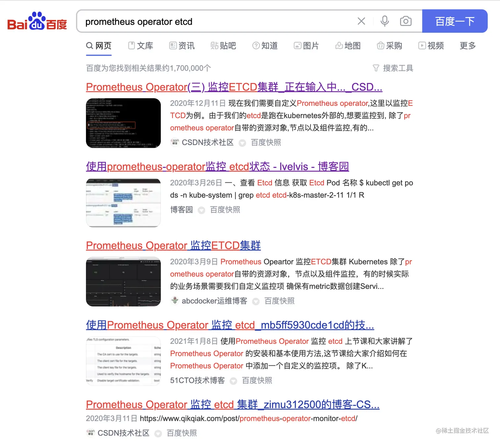The height and width of the screenshot is (445, 500).
Task: Open the 知道 tab
Action: (265, 46)
